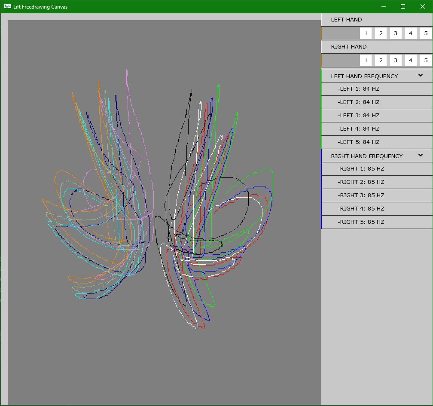Screen dimensions: 433x406
Task: Select the LEFT 1: 84 HZ entry
Action: [359, 89]
